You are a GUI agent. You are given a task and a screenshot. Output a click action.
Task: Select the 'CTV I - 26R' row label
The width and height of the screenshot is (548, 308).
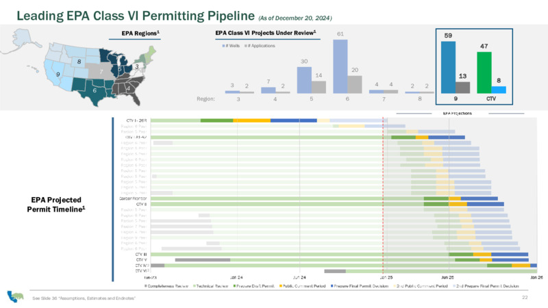click(136, 120)
